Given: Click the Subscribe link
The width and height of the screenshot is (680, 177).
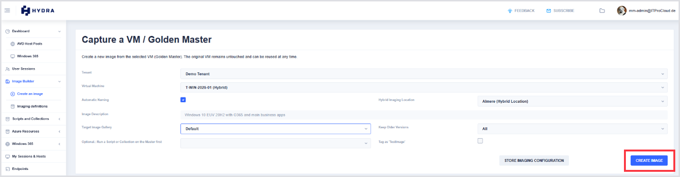Looking at the screenshot, I should click(564, 10).
